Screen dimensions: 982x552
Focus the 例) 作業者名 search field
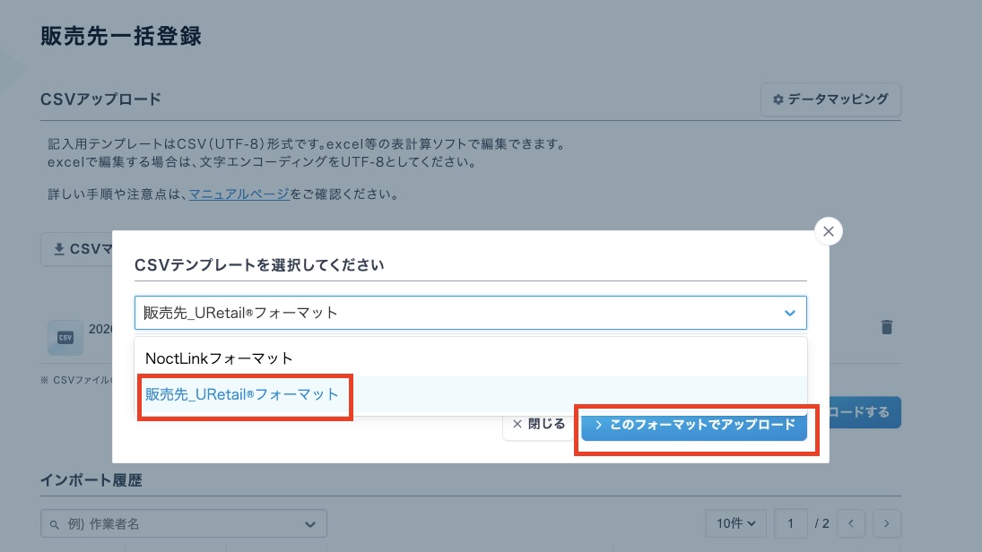[x=179, y=524]
